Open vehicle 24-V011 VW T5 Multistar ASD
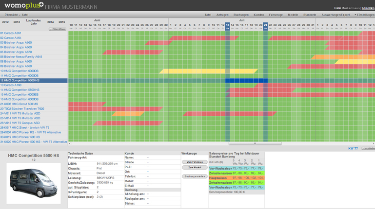The width and height of the screenshot is (375, 209). tap(20, 113)
